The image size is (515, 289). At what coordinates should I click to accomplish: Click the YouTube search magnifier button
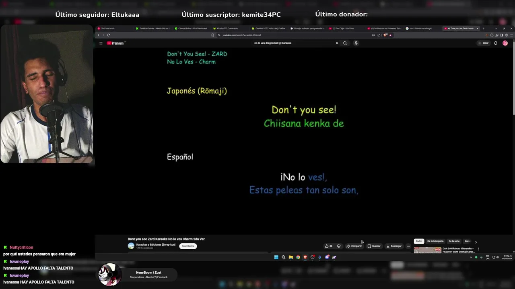(x=345, y=43)
